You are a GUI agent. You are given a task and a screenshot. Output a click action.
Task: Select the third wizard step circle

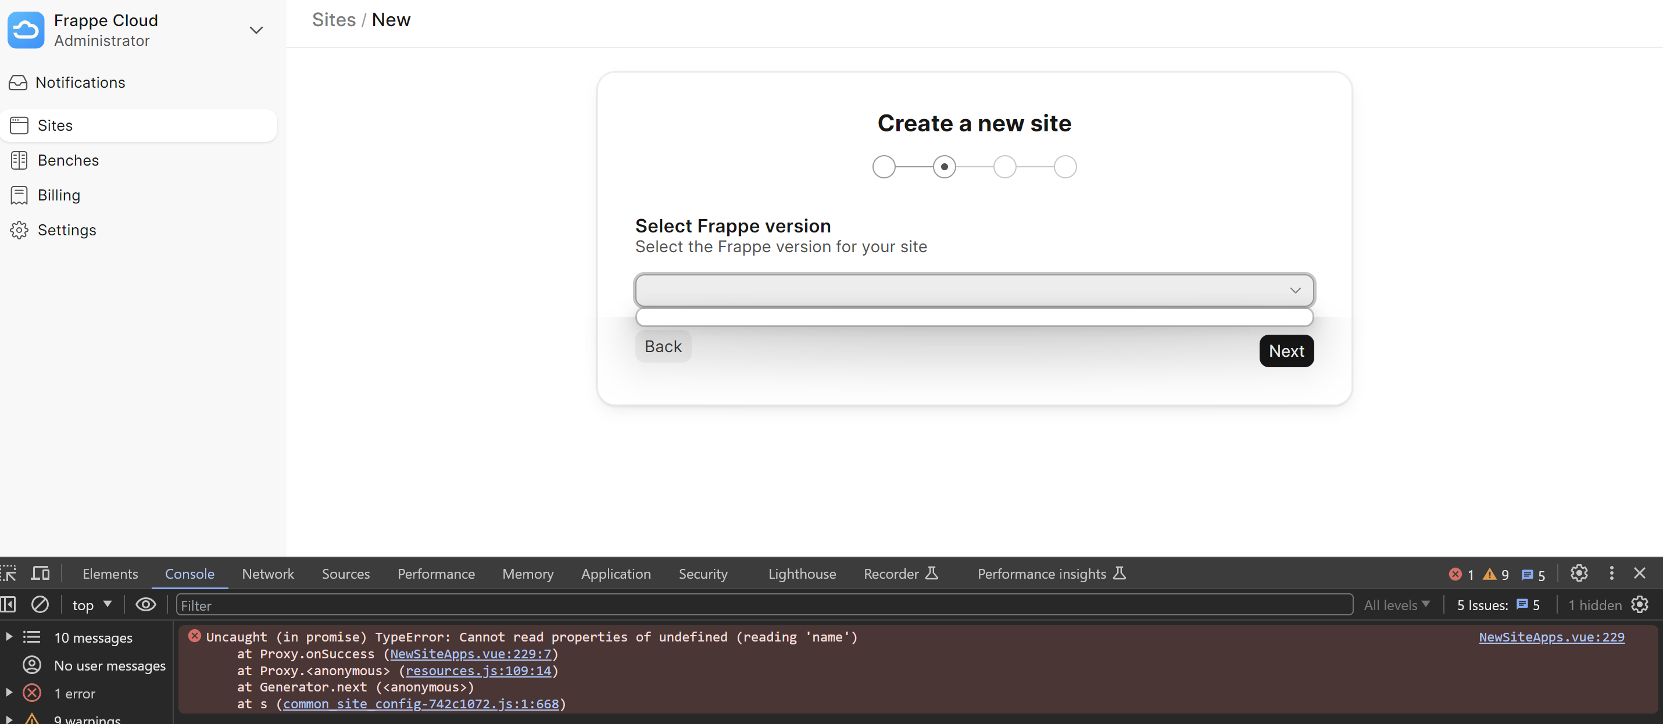[1004, 167]
